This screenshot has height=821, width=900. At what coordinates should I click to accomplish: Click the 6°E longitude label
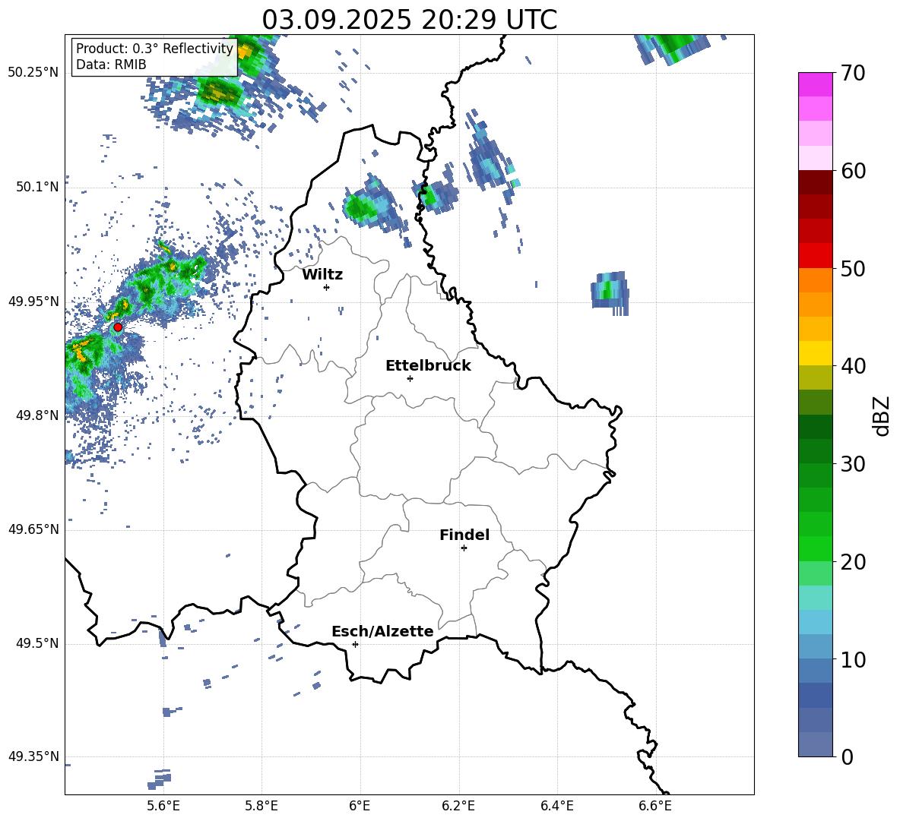pos(360,806)
